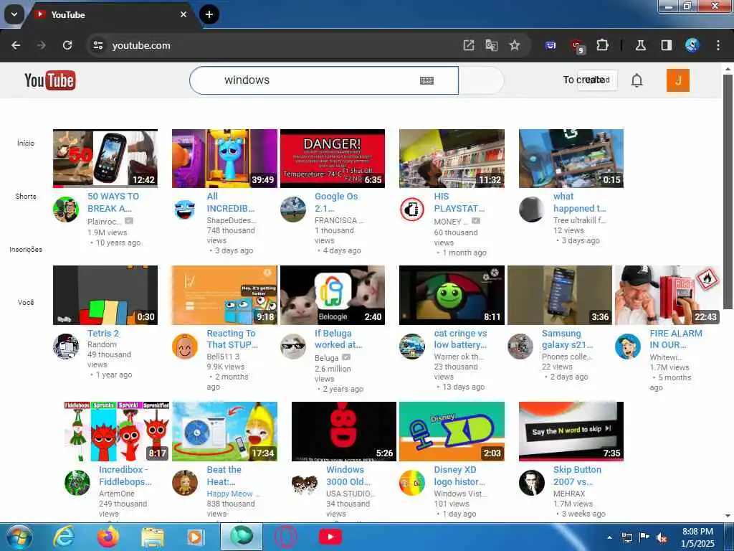View site information icon beside youtube.com
This screenshot has height=551, width=734.
tap(97, 45)
